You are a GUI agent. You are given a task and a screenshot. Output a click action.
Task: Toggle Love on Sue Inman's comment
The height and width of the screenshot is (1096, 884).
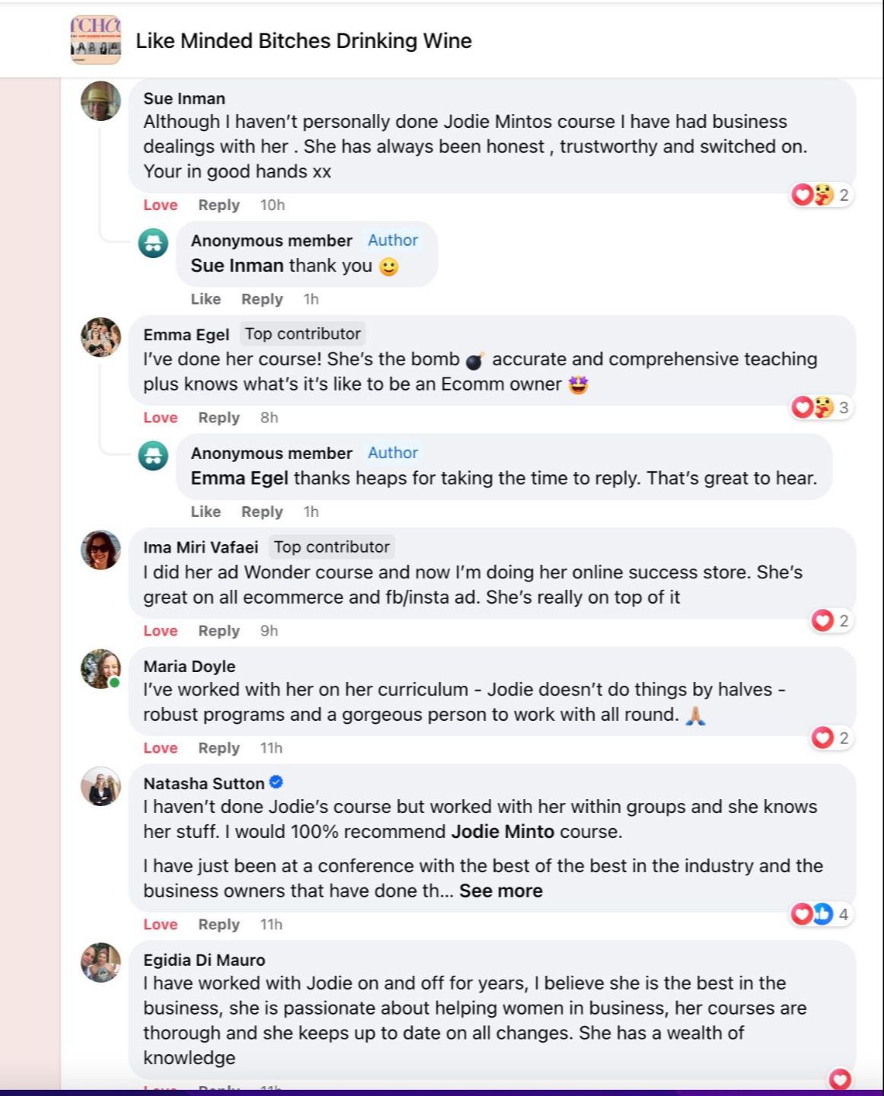(160, 205)
